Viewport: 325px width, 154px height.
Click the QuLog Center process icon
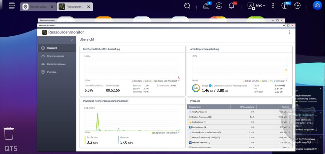tap(190, 127)
